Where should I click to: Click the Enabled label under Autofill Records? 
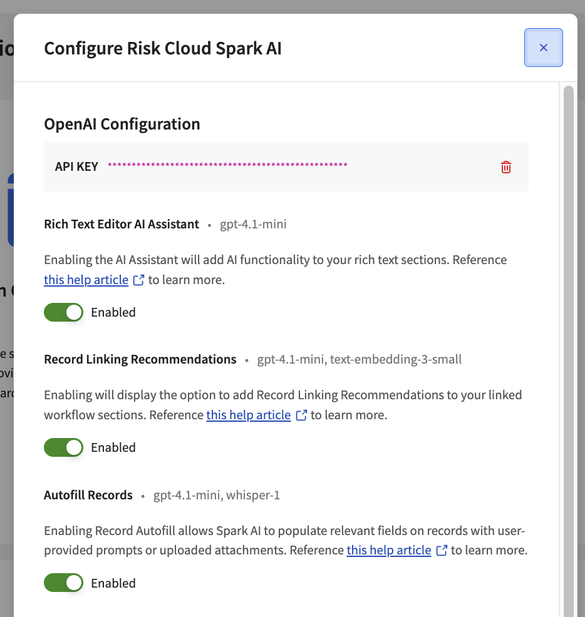click(113, 583)
